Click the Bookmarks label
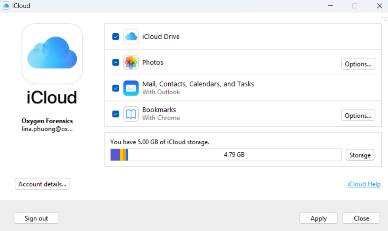388x231 pixels. (159, 110)
